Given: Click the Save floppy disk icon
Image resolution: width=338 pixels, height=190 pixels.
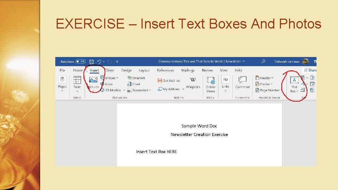Looking at the screenshot, I should click(92, 62).
